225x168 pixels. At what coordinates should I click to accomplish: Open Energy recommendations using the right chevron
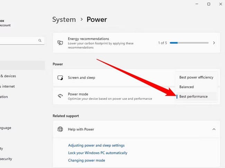[214, 43]
